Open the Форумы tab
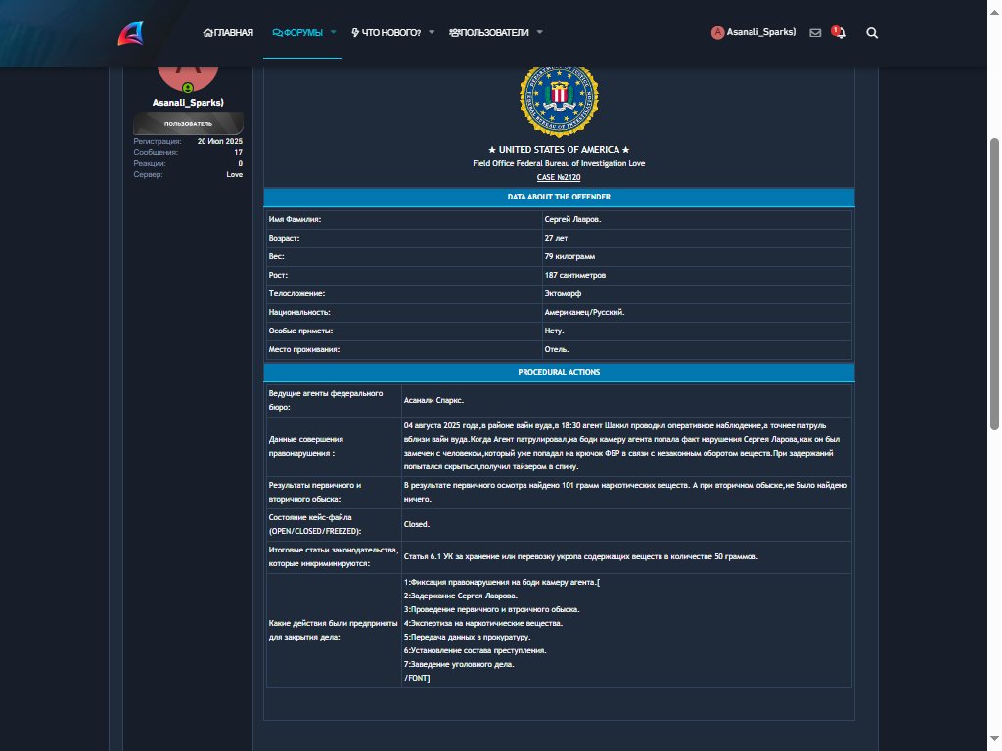The width and height of the screenshot is (1002, 751). pyautogui.click(x=297, y=32)
